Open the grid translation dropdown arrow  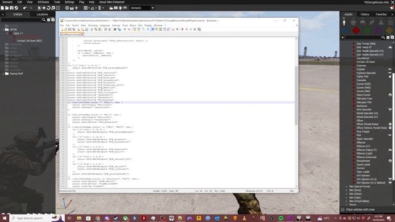(89, 8)
